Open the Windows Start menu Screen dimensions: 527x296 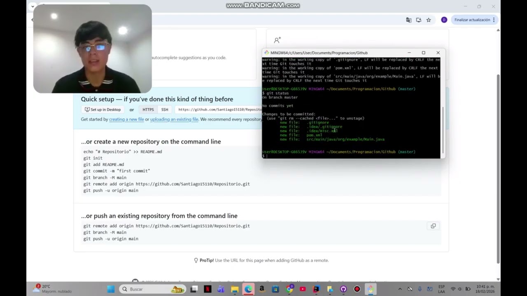[111, 289]
